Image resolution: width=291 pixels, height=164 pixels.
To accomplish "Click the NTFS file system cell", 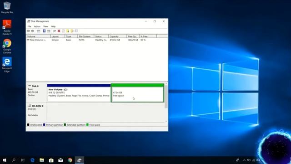I will point(81,40).
